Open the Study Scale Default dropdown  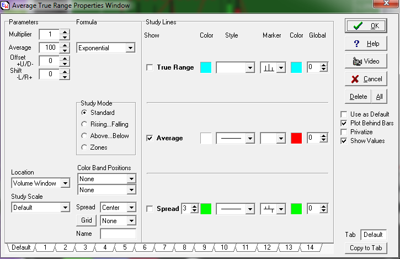(65, 208)
